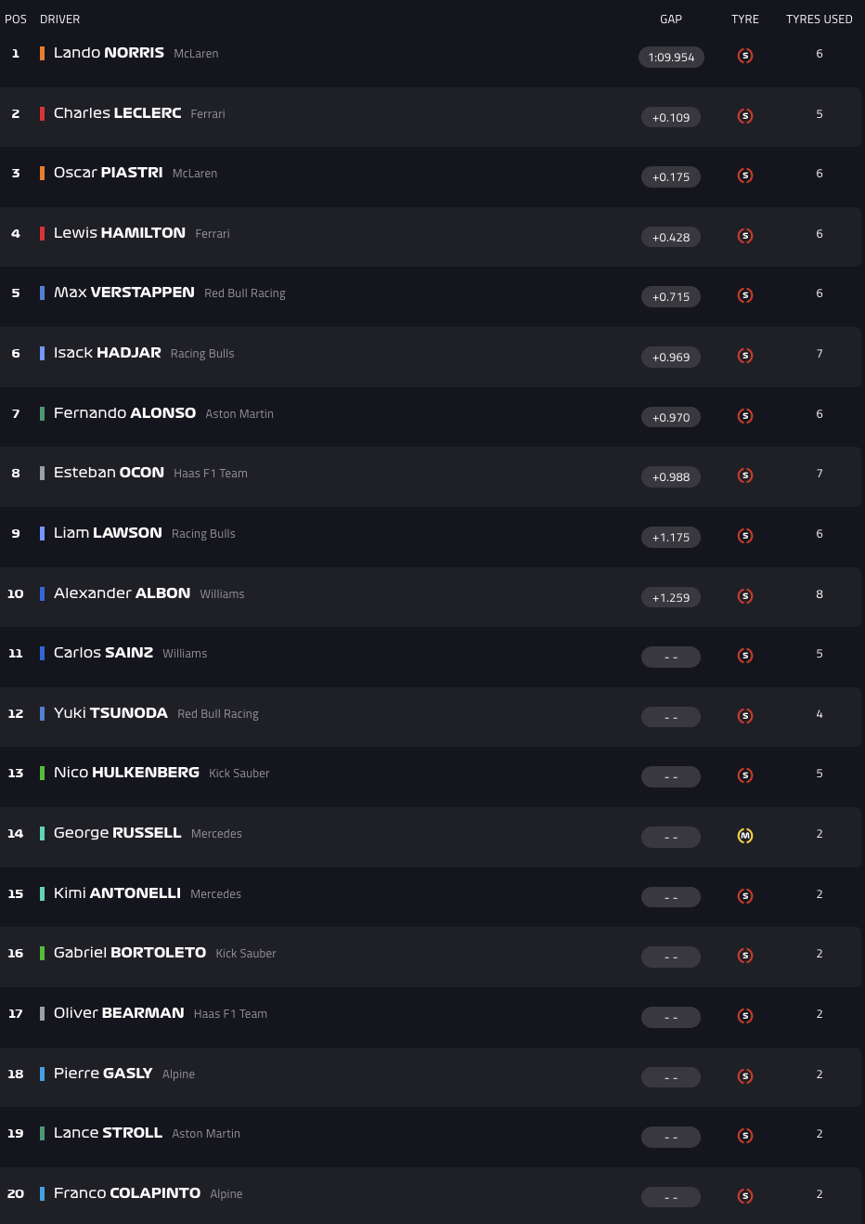Click the +0.109 gap badge for Leclerc

671,118
